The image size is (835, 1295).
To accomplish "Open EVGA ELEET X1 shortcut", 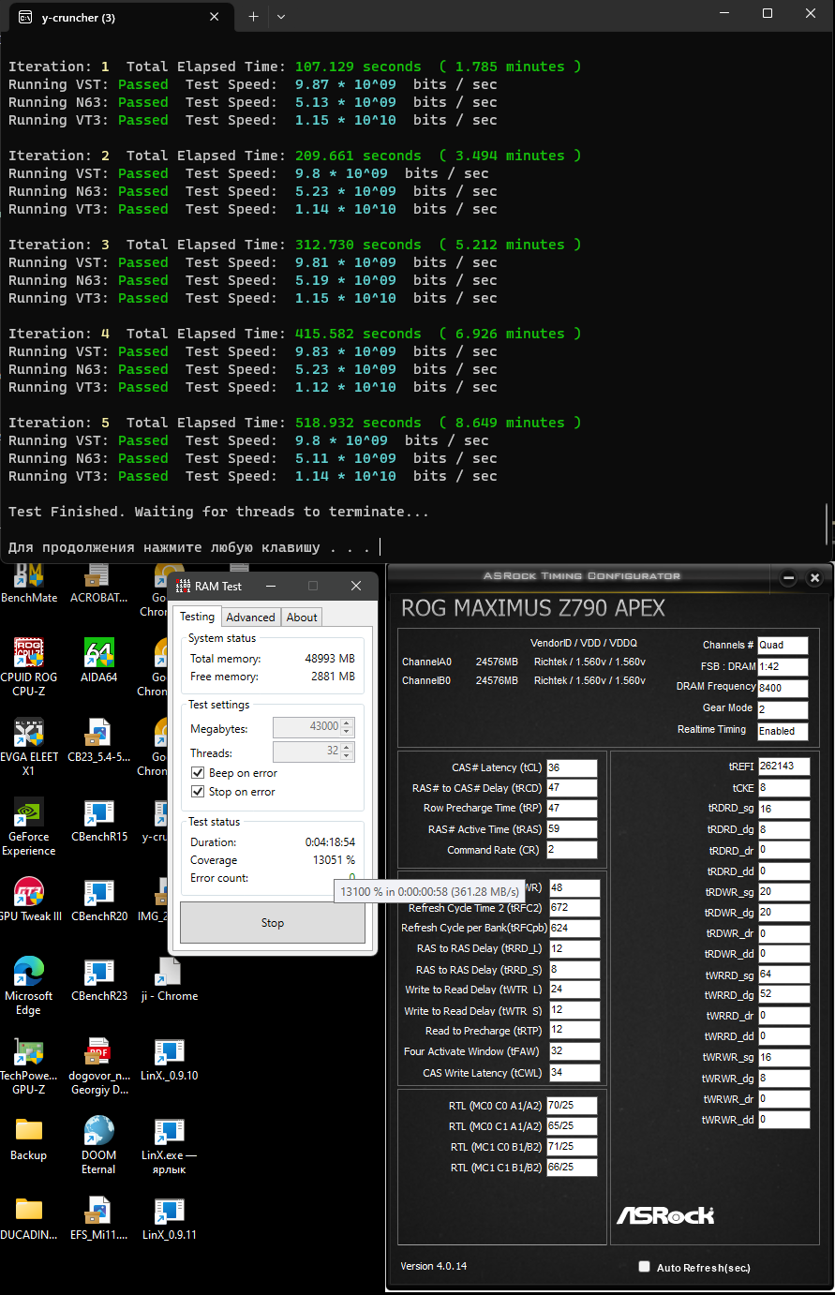I will [x=28, y=746].
